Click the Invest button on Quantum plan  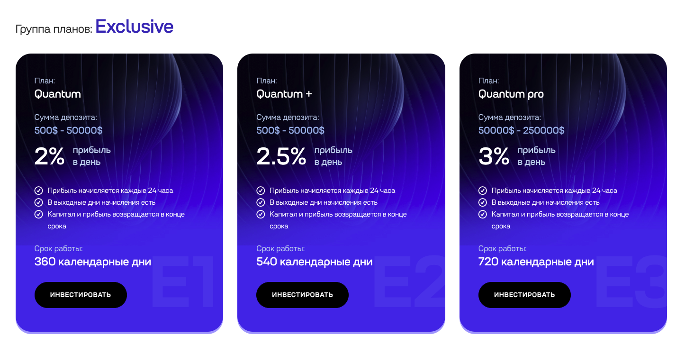coord(81,295)
